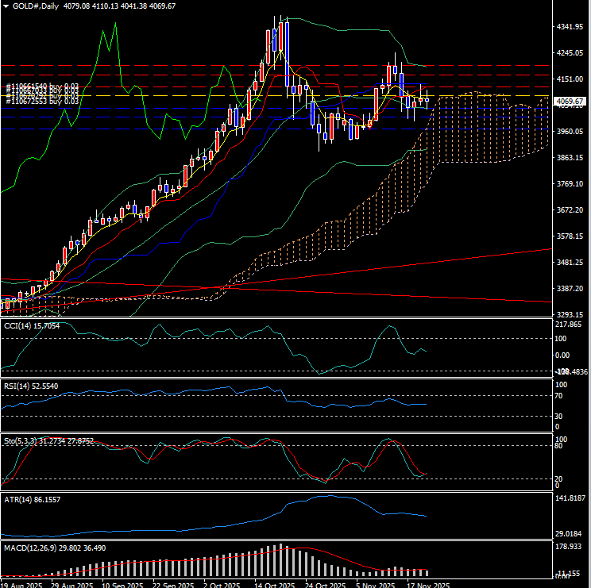Click the current price label 4069.67
This screenshot has width=591, height=588.
[x=571, y=102]
